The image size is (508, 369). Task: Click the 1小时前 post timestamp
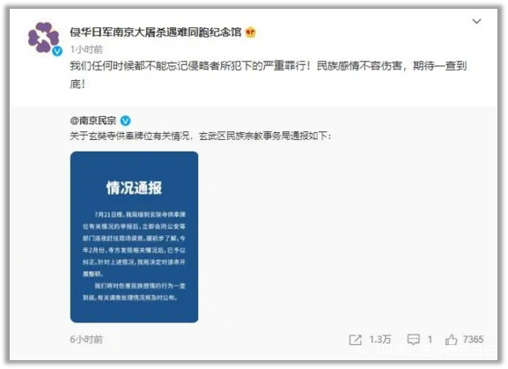coord(86,49)
